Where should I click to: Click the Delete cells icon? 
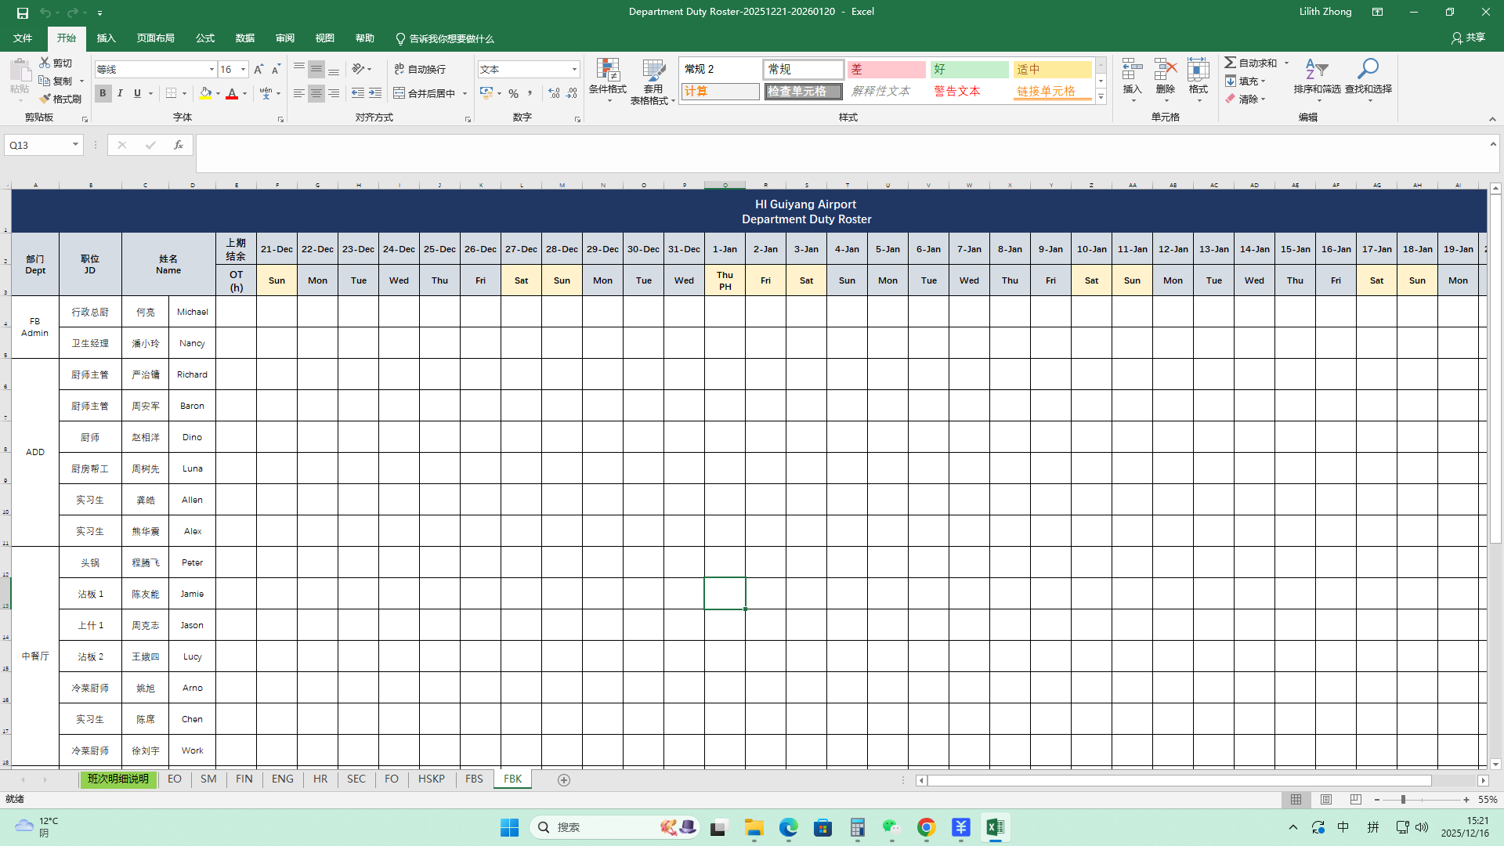(1165, 70)
